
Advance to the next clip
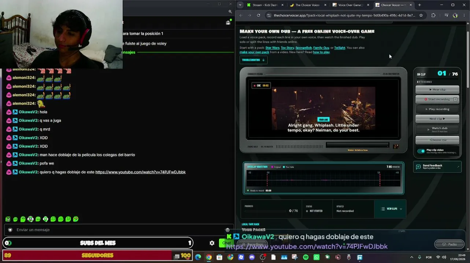[437, 119]
